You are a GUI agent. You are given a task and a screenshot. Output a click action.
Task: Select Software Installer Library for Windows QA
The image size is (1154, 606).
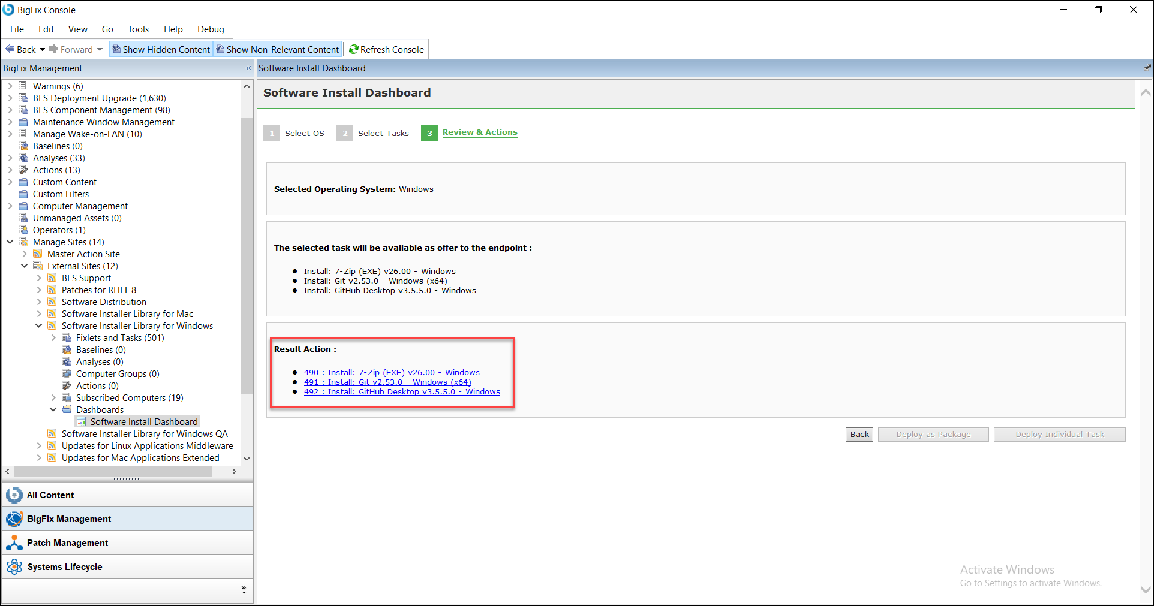tap(145, 433)
